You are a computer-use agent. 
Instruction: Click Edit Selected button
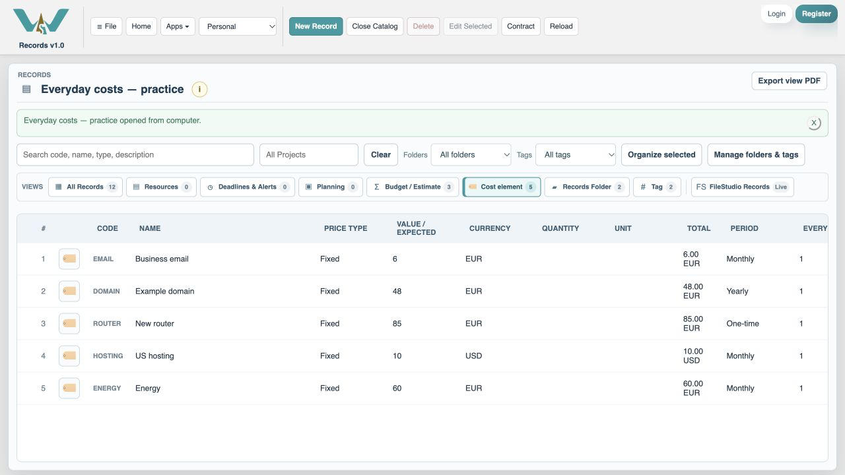(x=471, y=26)
